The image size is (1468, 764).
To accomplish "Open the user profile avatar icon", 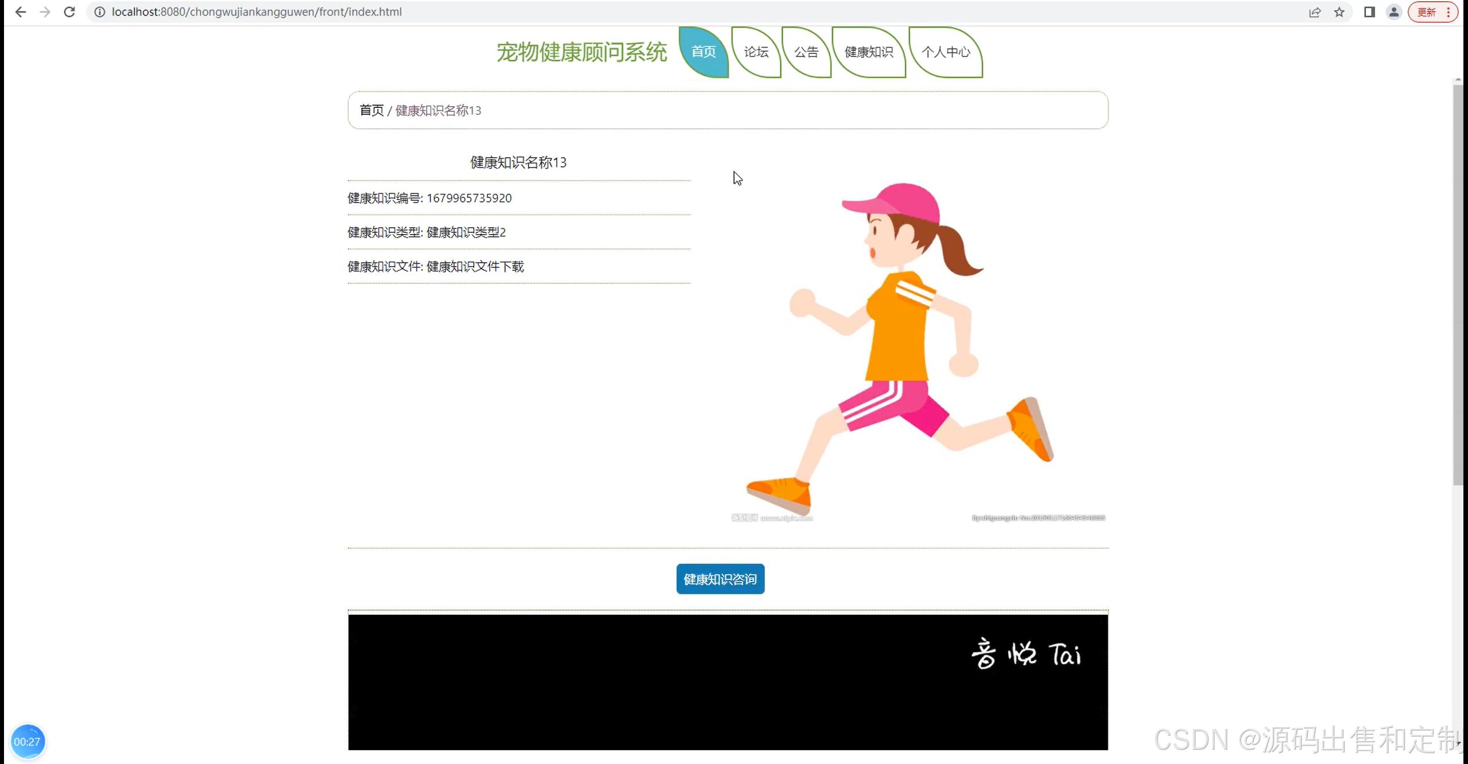I will pyautogui.click(x=1393, y=12).
